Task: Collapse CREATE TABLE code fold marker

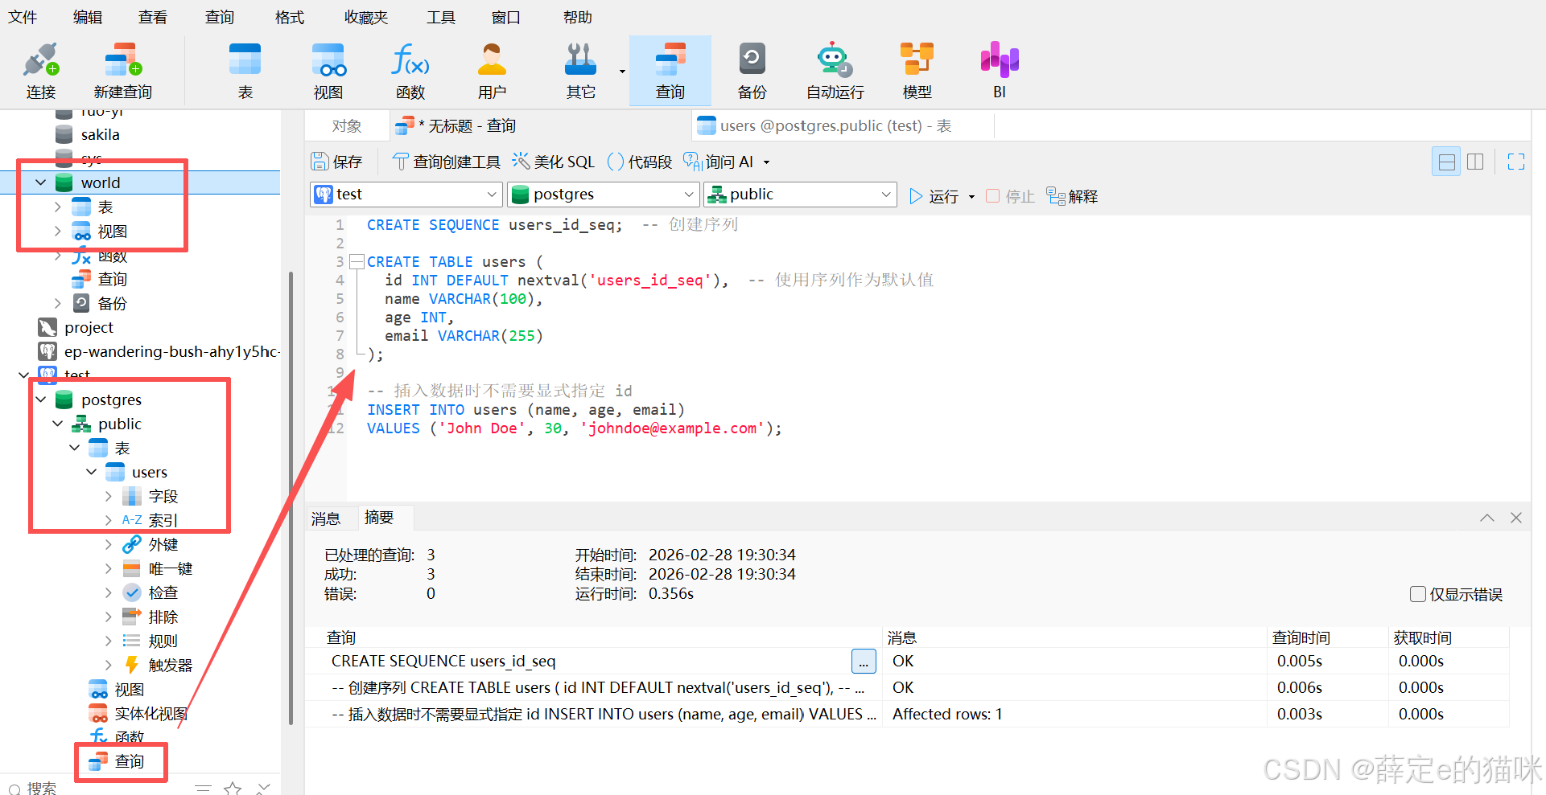Action: [x=357, y=262]
